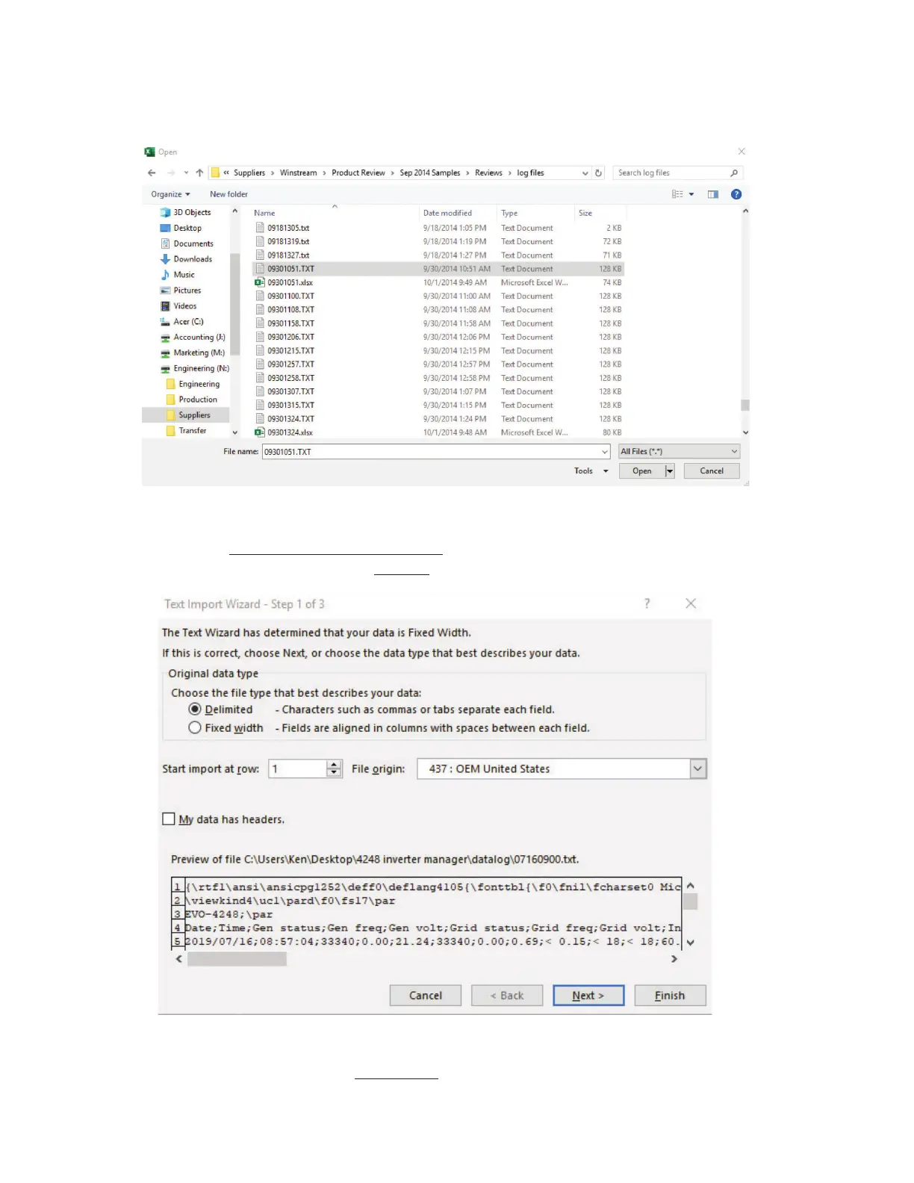Open the All Files type filter dropdown

(679, 452)
